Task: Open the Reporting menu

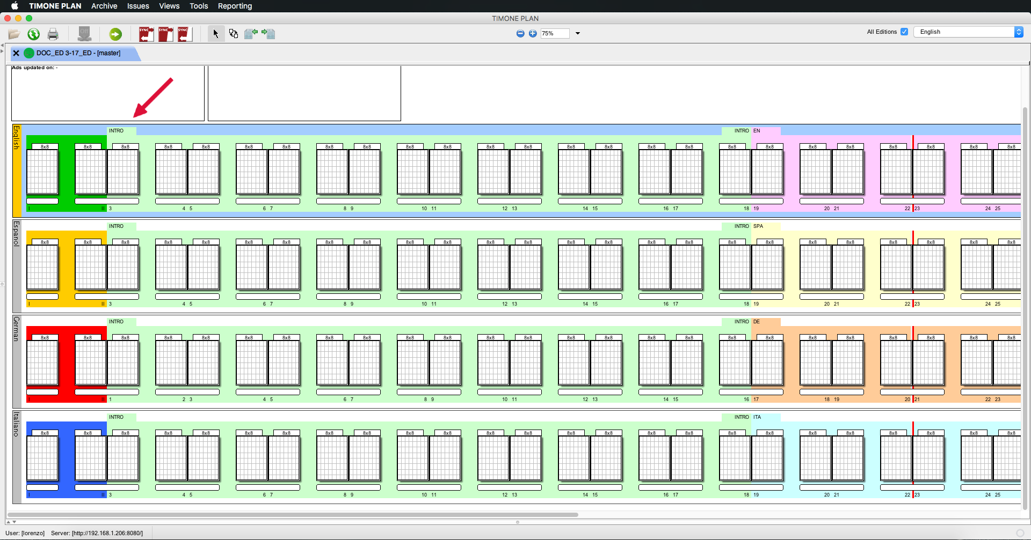Action: pyautogui.click(x=235, y=6)
